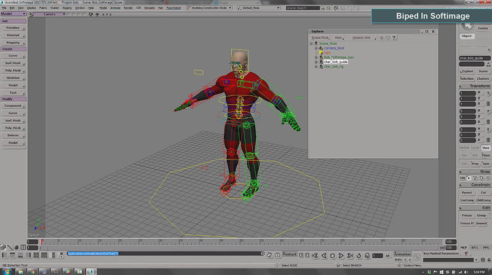Viewport: 492px width, 275px height.
Task: Open the Primitive menu in Get section
Action: click(13, 28)
